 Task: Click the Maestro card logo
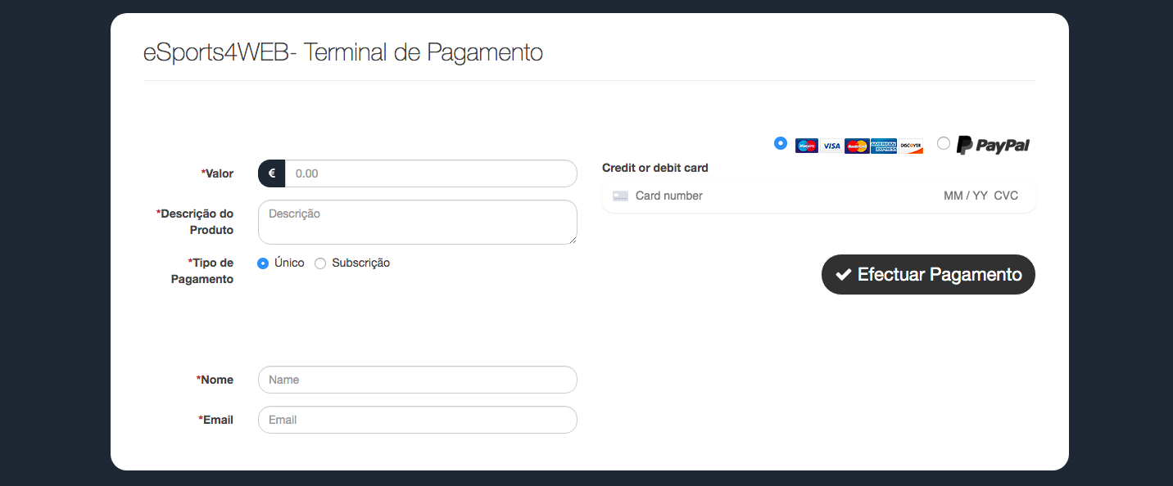click(807, 146)
